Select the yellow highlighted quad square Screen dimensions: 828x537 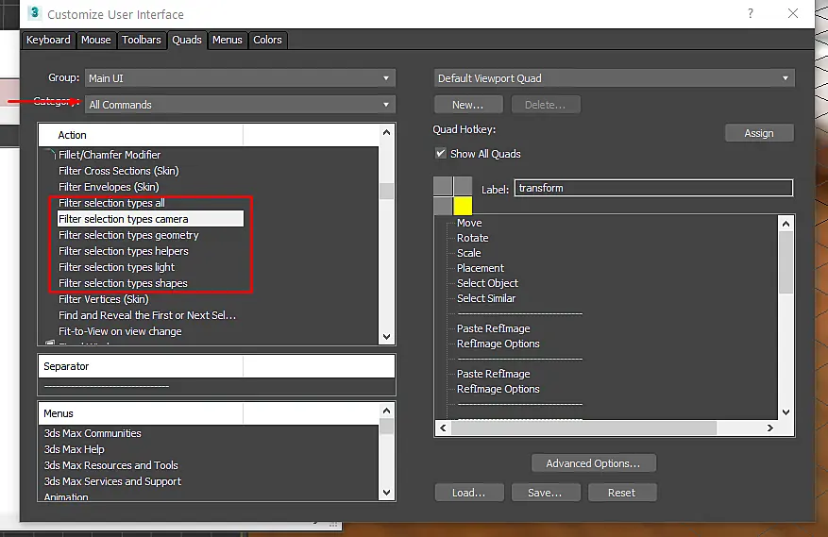463,206
